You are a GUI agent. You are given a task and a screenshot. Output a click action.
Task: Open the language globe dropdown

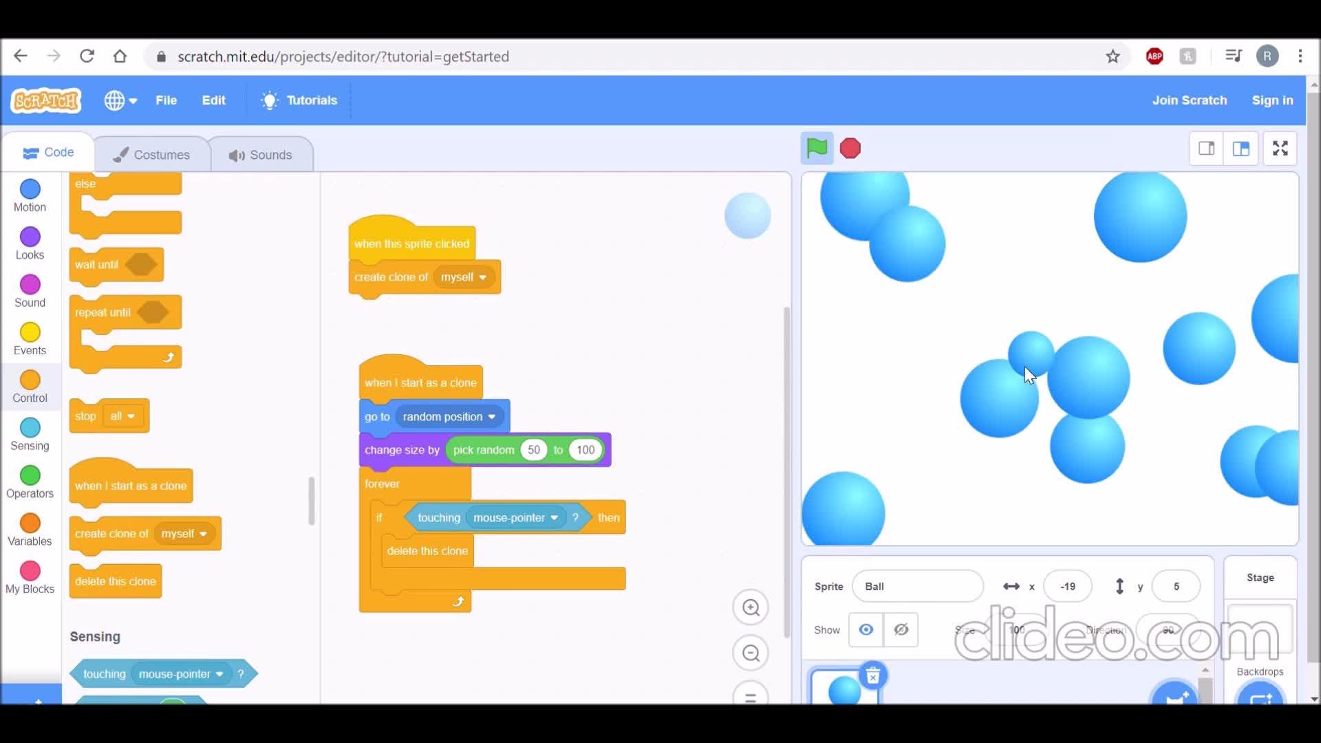pos(120,100)
